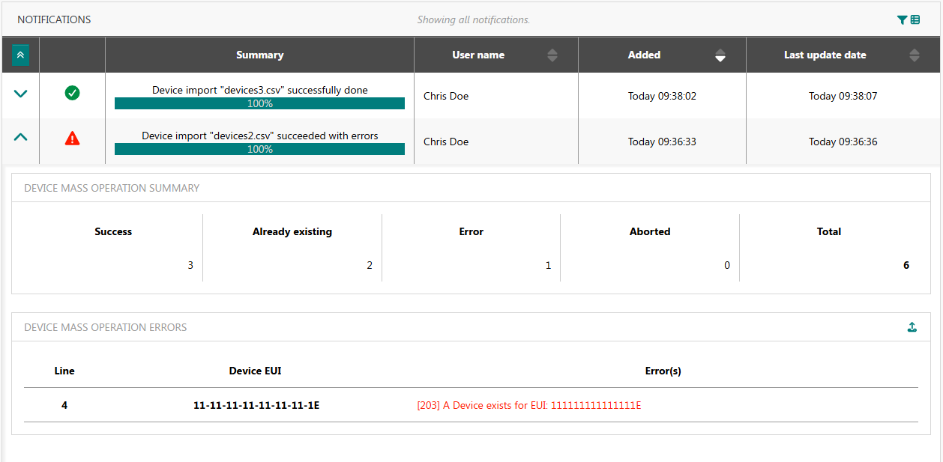Click the export errors upload icon
Image resolution: width=943 pixels, height=462 pixels.
[x=912, y=327]
